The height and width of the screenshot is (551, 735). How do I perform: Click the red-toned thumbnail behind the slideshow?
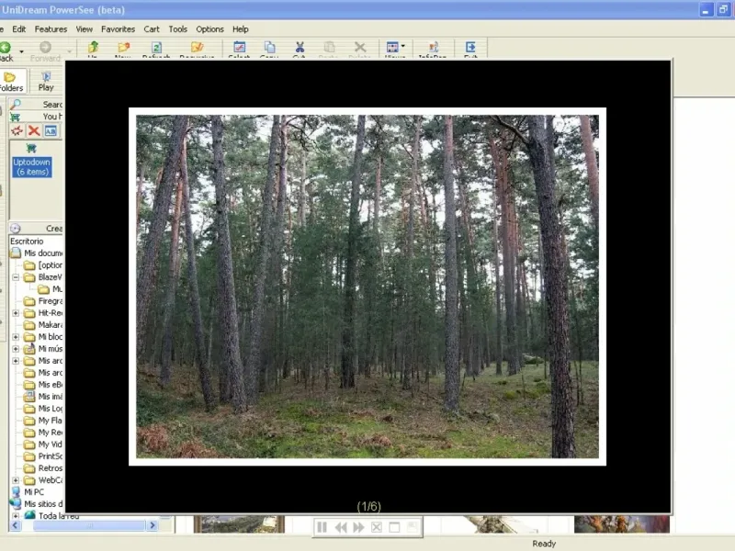622,524
